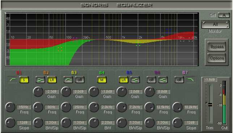Click the B5 7.2kHz frequency field

[135, 107]
